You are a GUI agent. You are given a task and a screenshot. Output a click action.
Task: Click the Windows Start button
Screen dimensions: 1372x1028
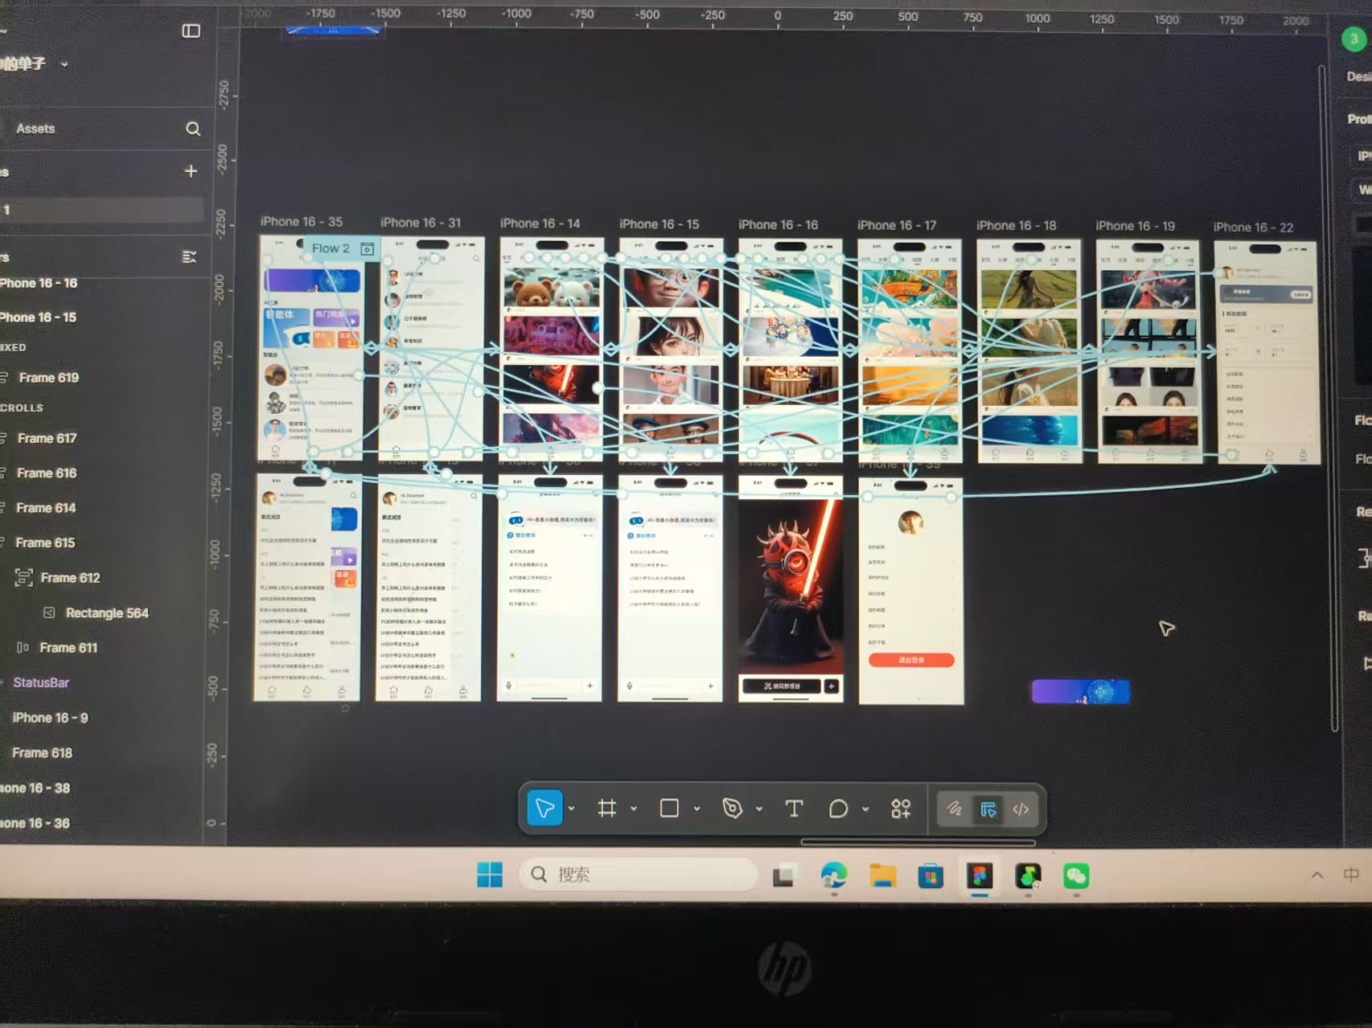pos(489,874)
